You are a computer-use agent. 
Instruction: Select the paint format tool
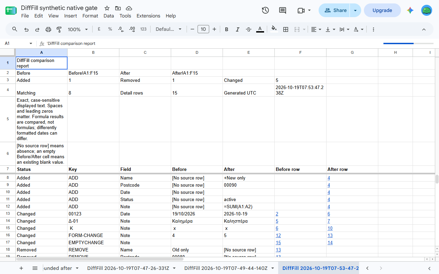pyautogui.click(x=59, y=29)
